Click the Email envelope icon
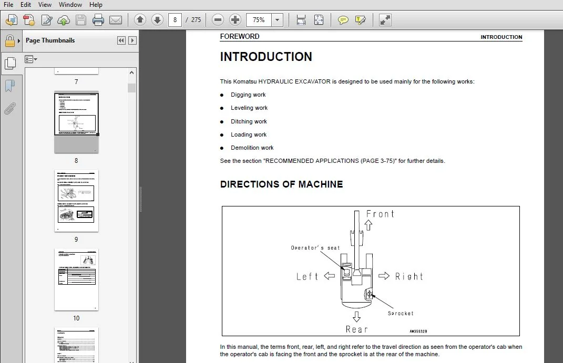Screen dimensions: 563x363 116,20
